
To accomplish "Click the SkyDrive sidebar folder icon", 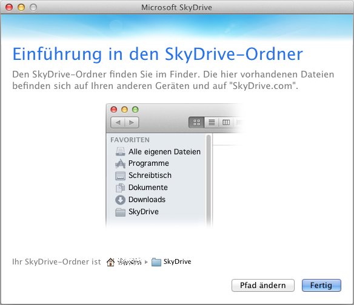I will [121, 212].
